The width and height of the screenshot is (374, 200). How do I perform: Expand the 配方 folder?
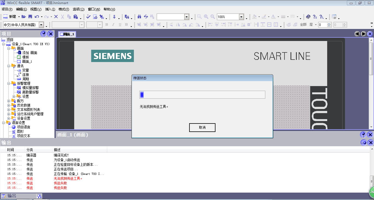[x=9, y=101]
